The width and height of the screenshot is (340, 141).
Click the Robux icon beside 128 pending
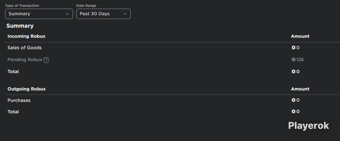point(293,59)
